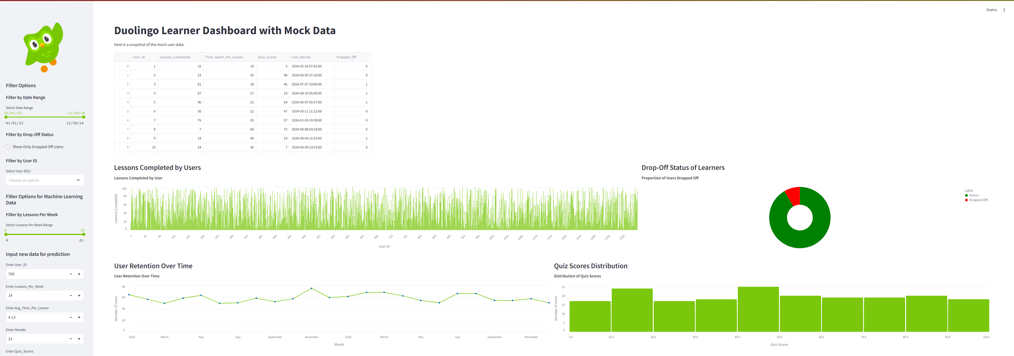Image resolution: width=1014 pixels, height=356 pixels.
Task: Add to Streaks value with plus button
Action: click(79, 339)
